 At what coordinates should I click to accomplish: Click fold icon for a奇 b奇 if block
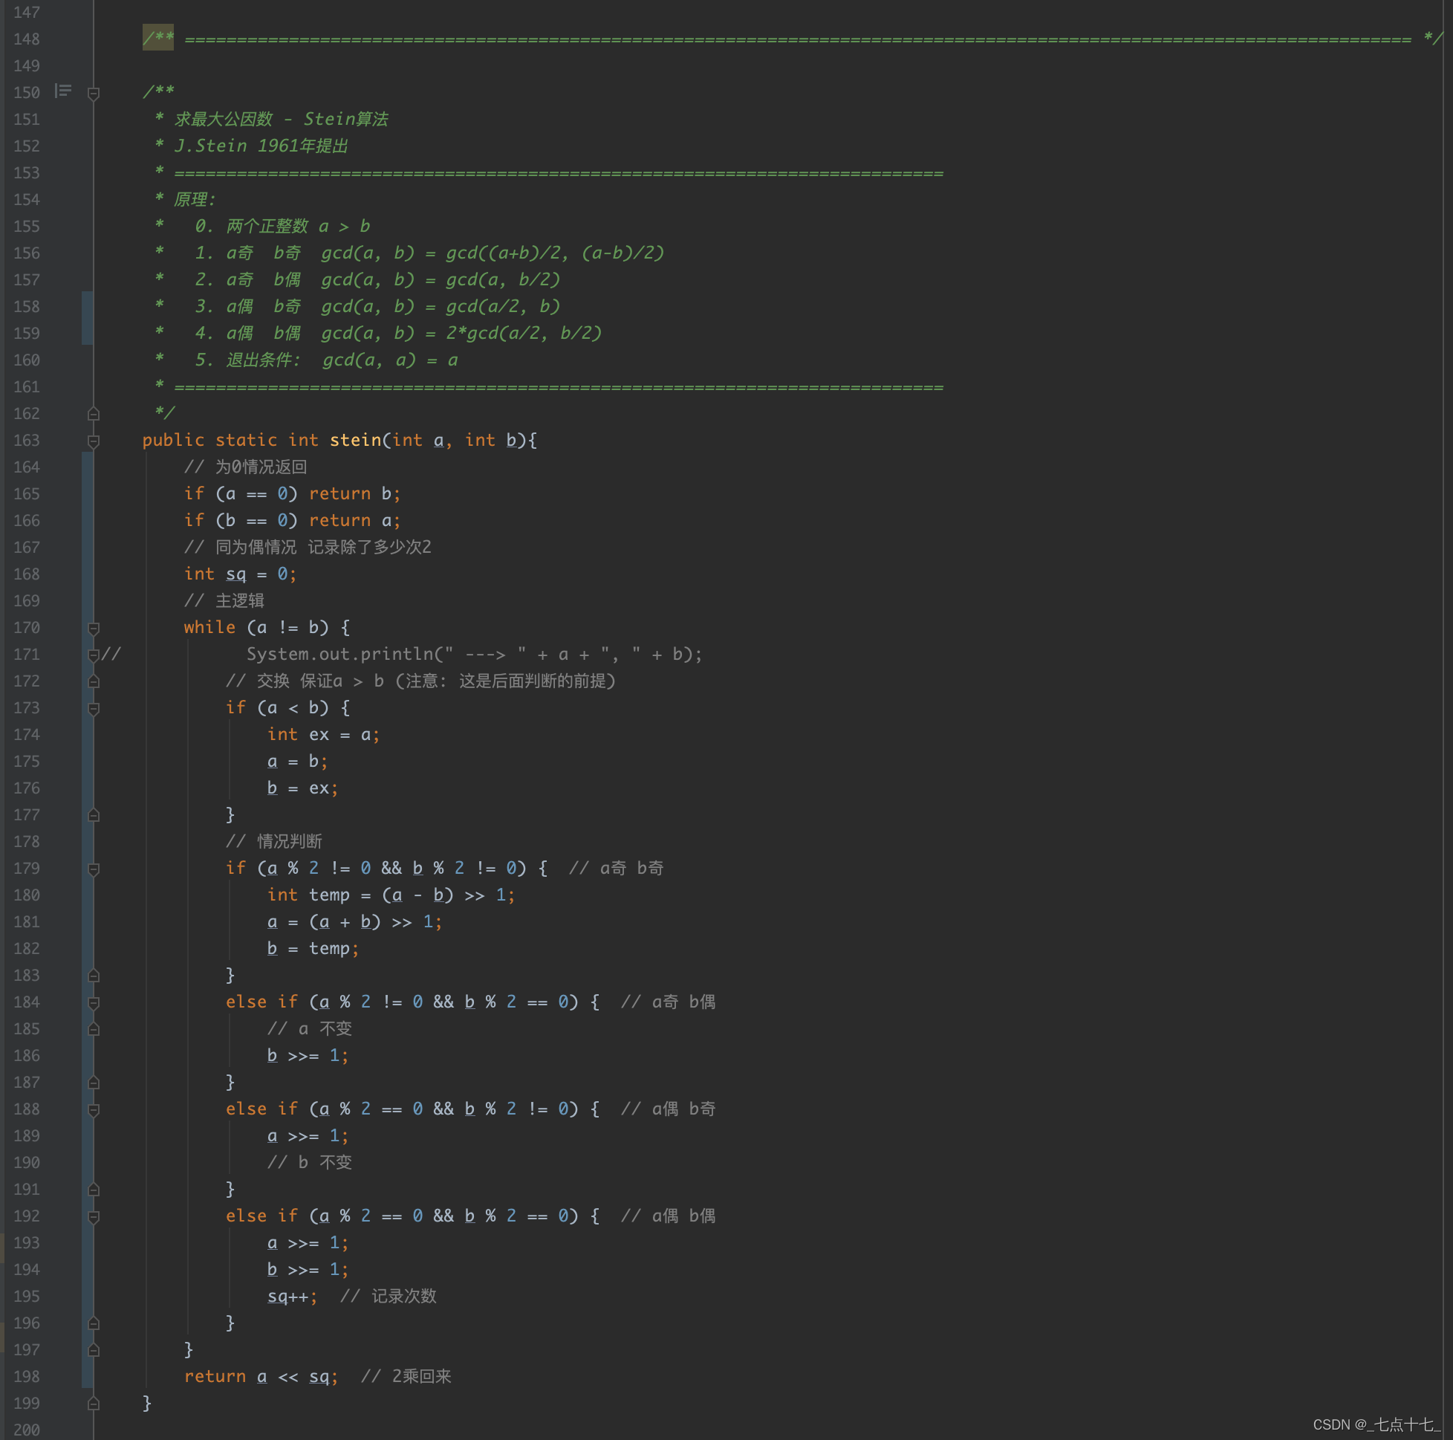click(94, 869)
